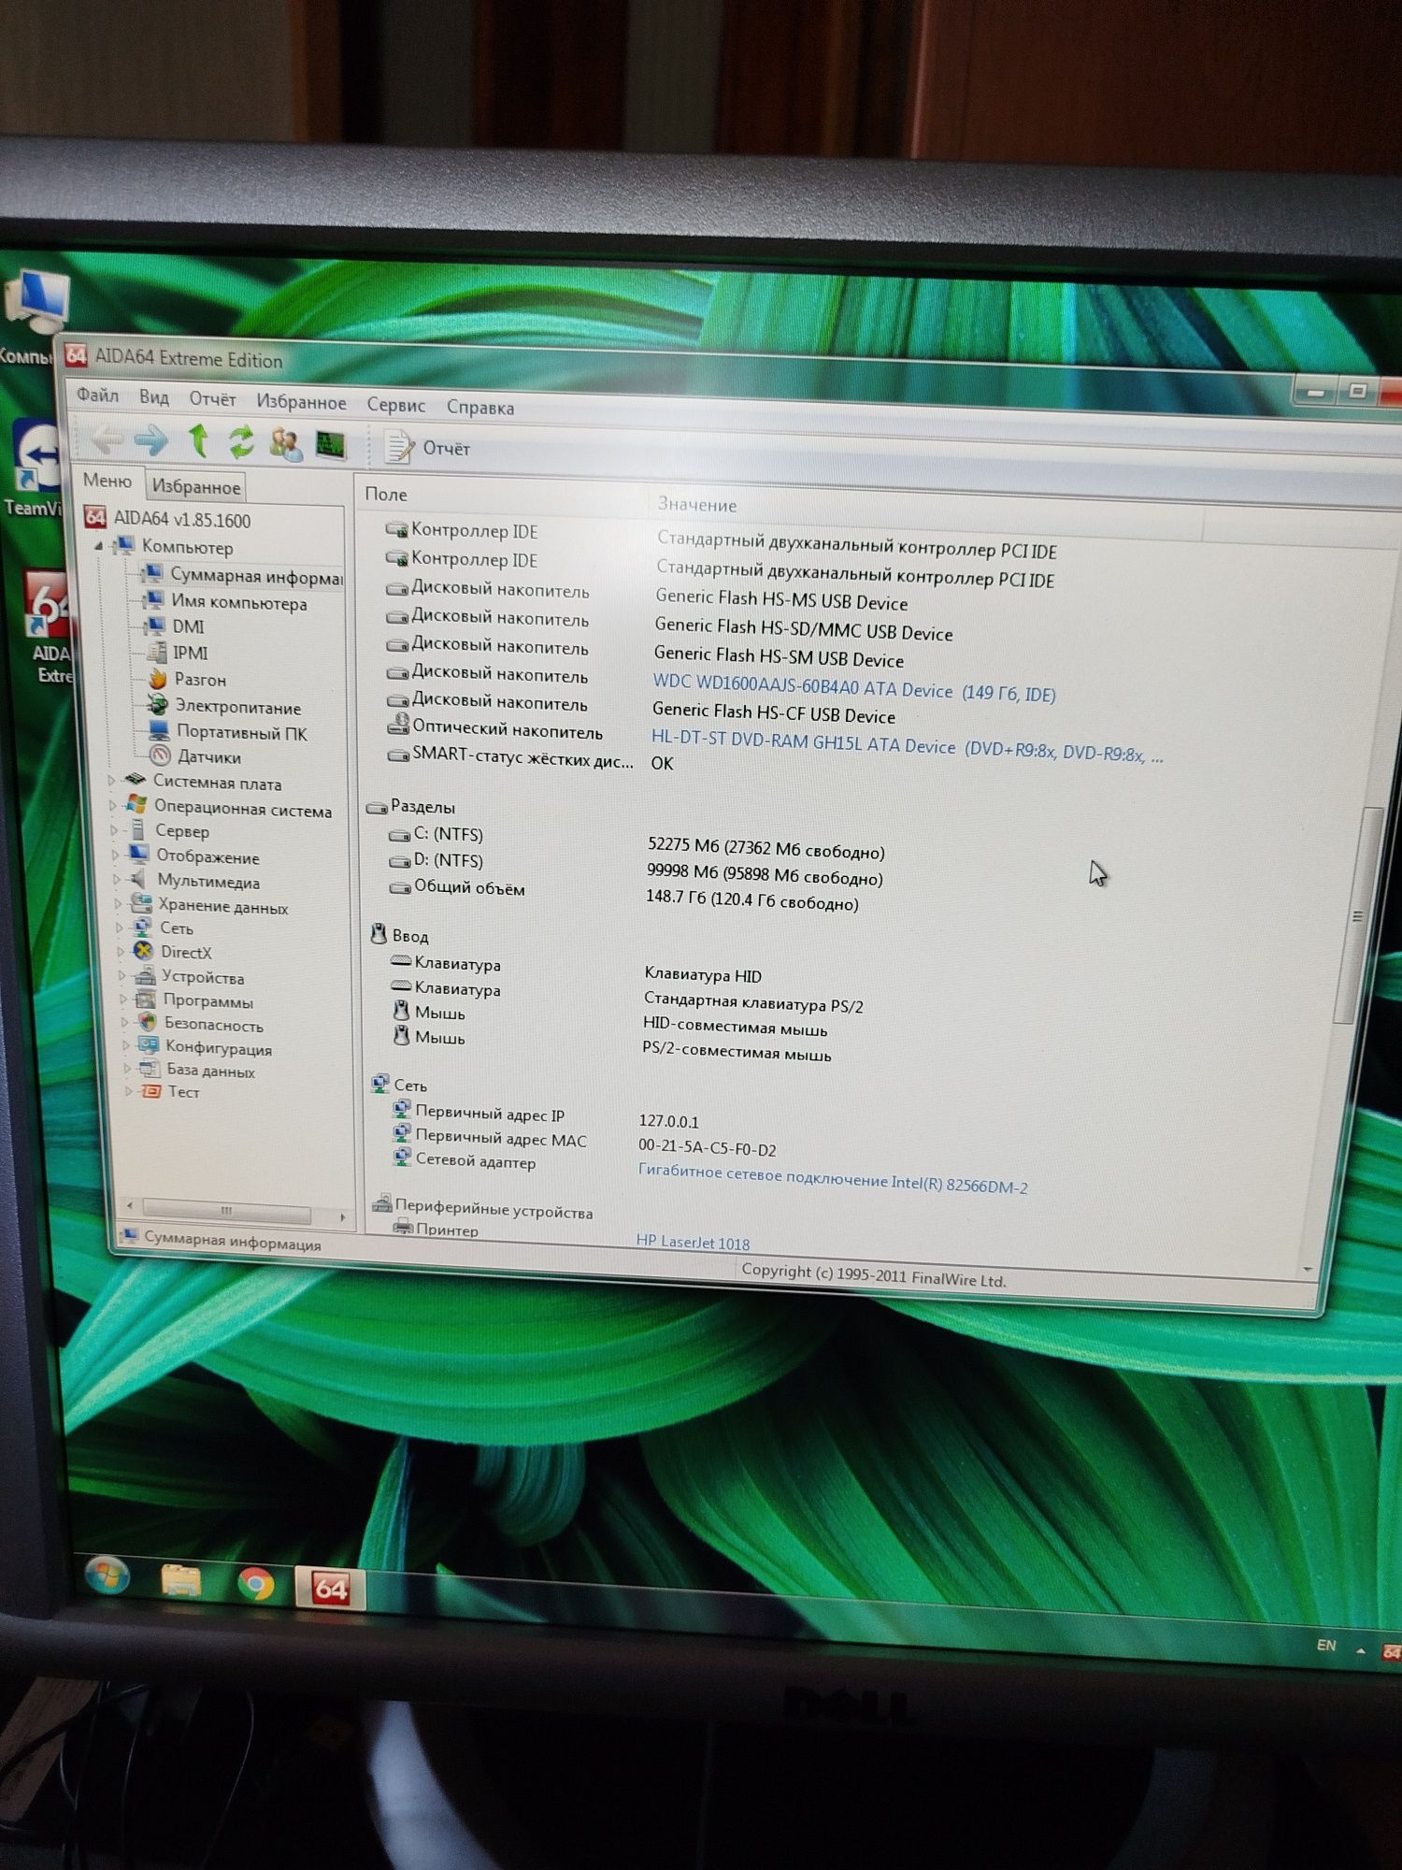Open the user management icon in toolbar
This screenshot has width=1402, height=1870.
285,443
